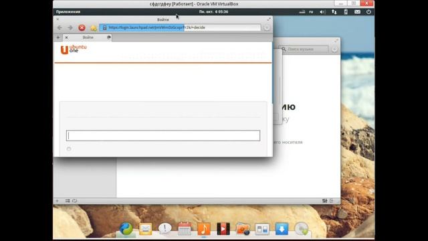Open the chat speech-bubble app in dock
Viewport: 428px width, 241px height.
(x=165, y=228)
